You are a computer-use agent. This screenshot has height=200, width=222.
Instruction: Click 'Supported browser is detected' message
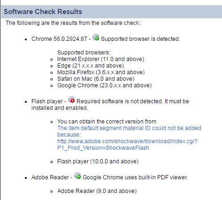pyautogui.click(x=140, y=39)
